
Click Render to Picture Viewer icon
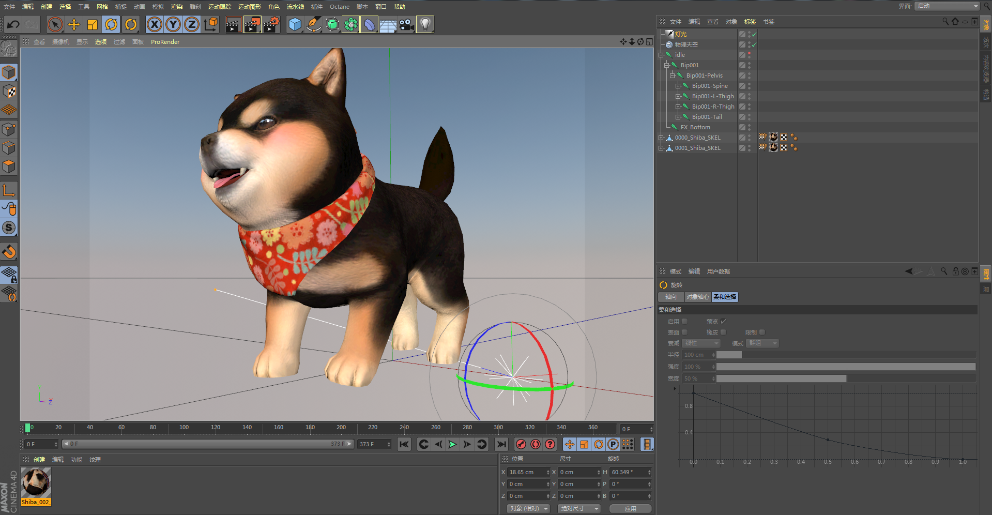[x=252, y=24]
